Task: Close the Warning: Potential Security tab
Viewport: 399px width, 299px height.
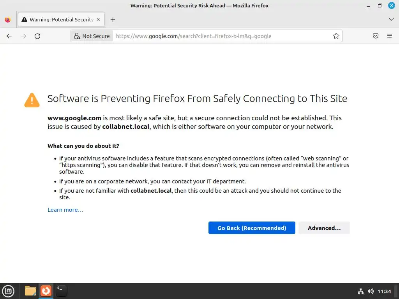Action: pos(98,19)
